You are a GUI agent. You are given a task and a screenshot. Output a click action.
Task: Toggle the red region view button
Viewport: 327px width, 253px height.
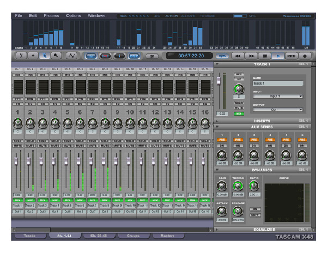click(x=105, y=56)
